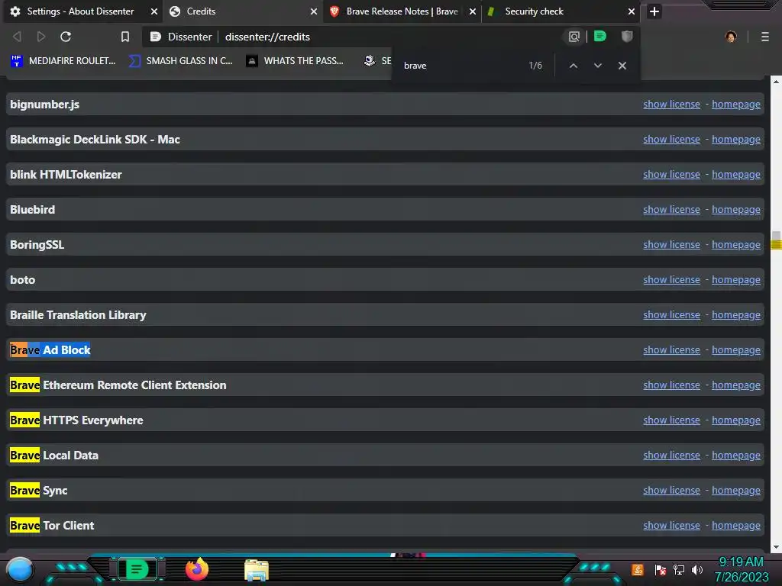
Task: Open MEDIAFIRE ROULET... bookmark
Action: pyautogui.click(x=63, y=61)
